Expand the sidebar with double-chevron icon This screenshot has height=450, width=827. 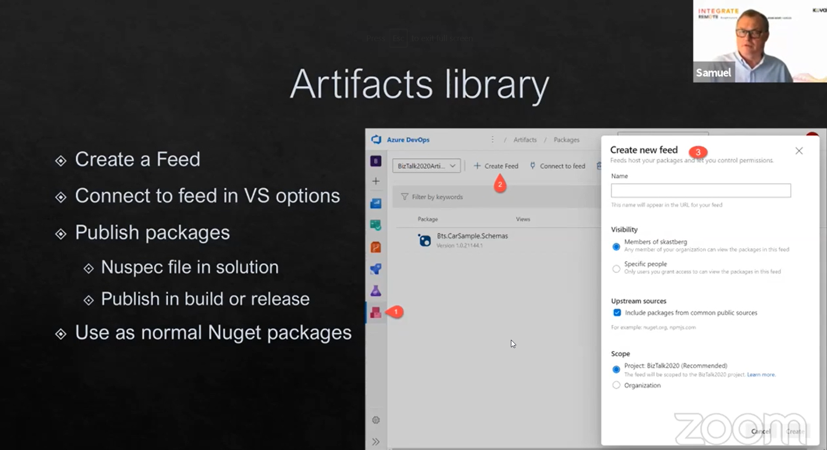pyautogui.click(x=376, y=442)
